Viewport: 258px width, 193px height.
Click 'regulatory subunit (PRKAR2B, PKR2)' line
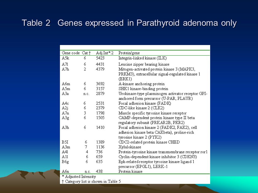pos(151,123)
